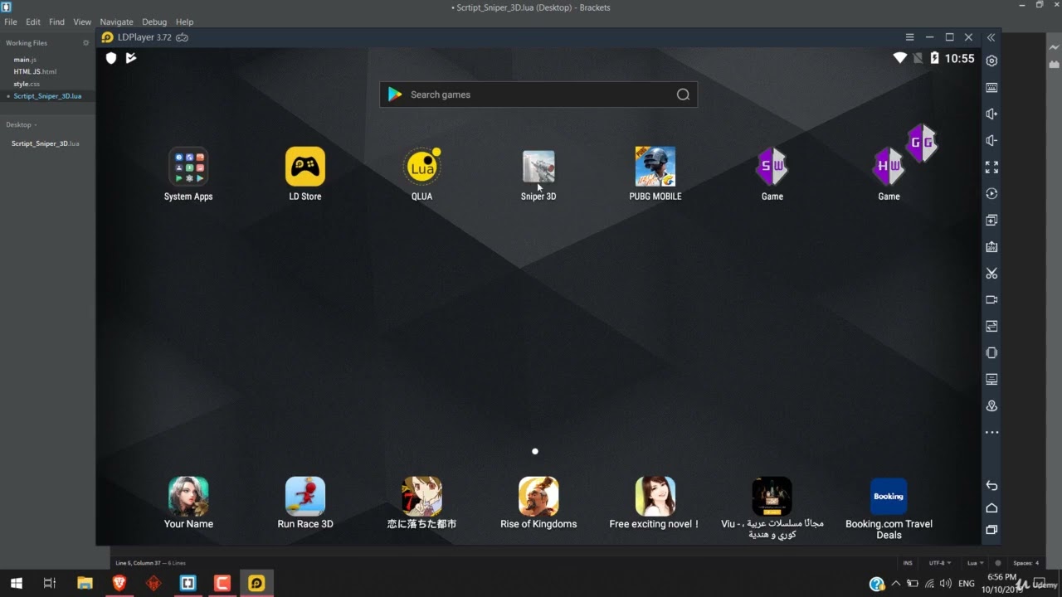Open the SW Game app icon
This screenshot has width=1062, height=597.
pyautogui.click(x=772, y=175)
